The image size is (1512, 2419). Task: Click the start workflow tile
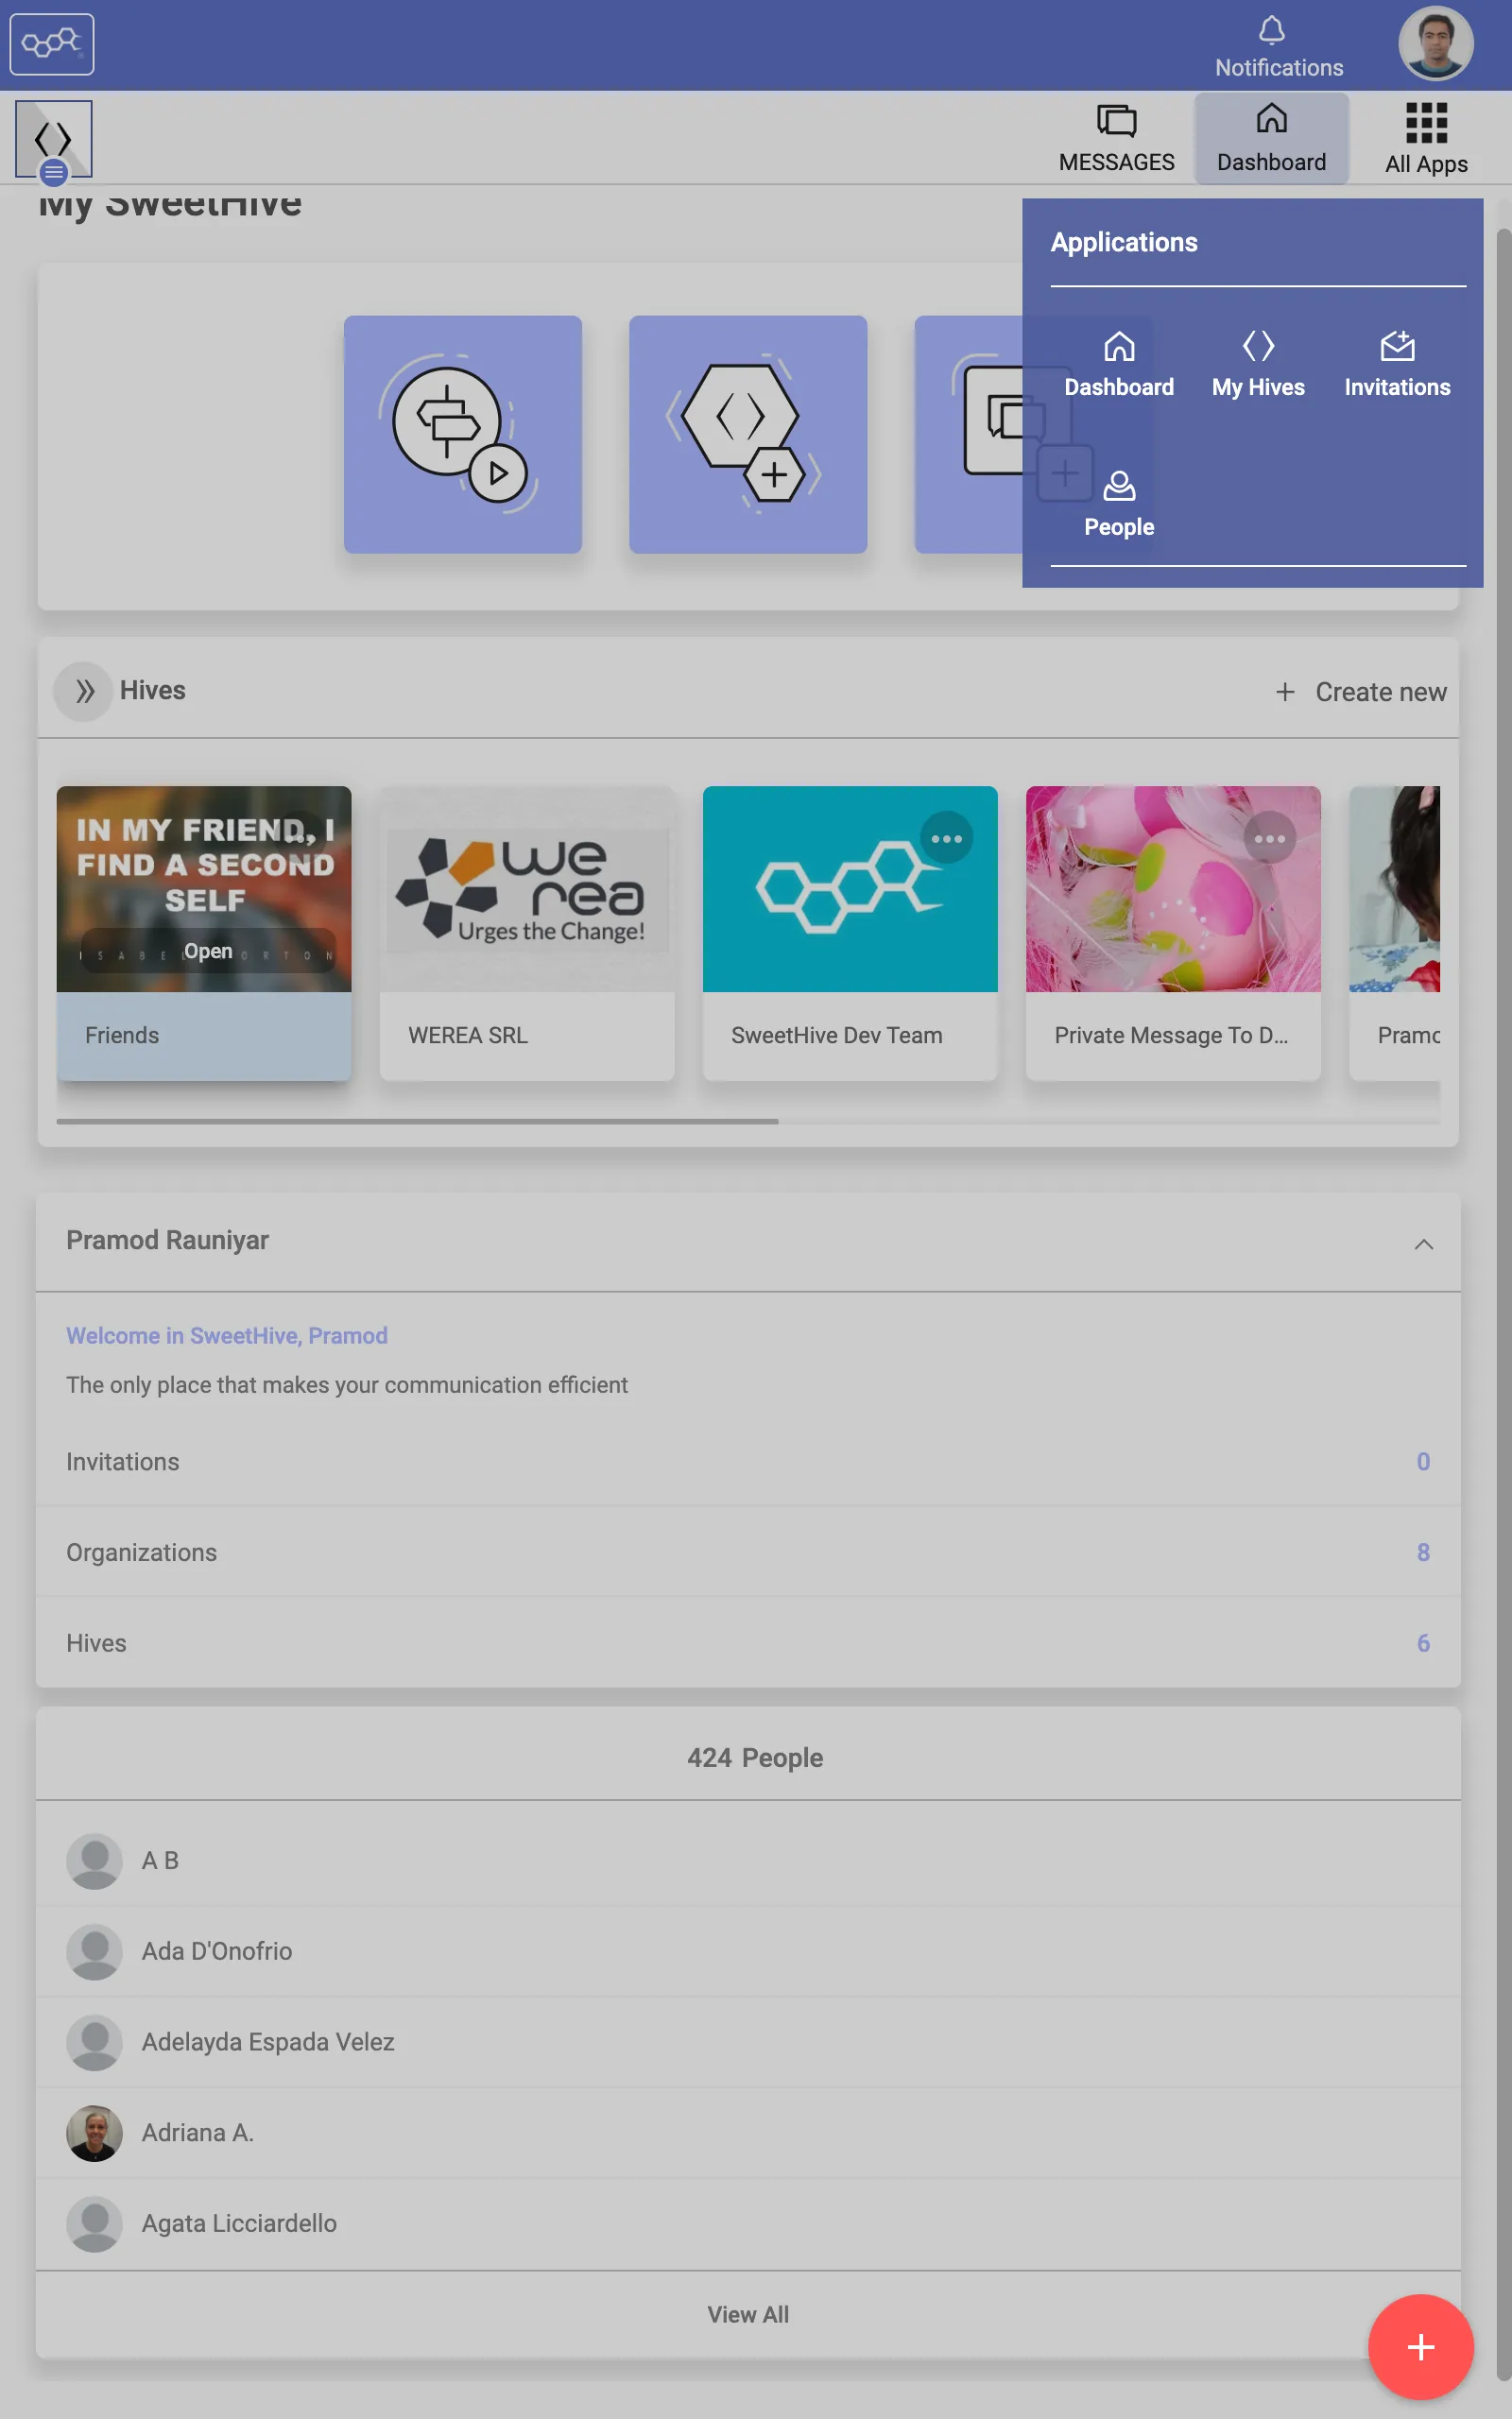tap(463, 435)
